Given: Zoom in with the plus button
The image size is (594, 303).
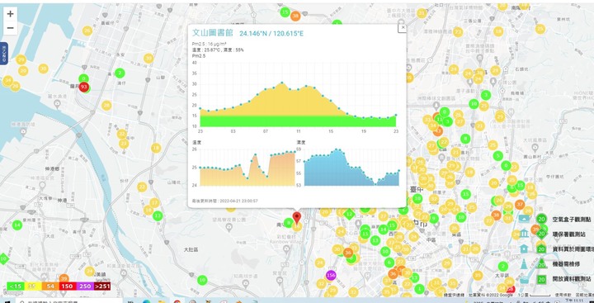Looking at the screenshot, I should (10, 14).
